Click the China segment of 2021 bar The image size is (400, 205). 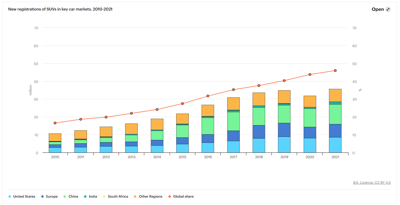(335, 114)
